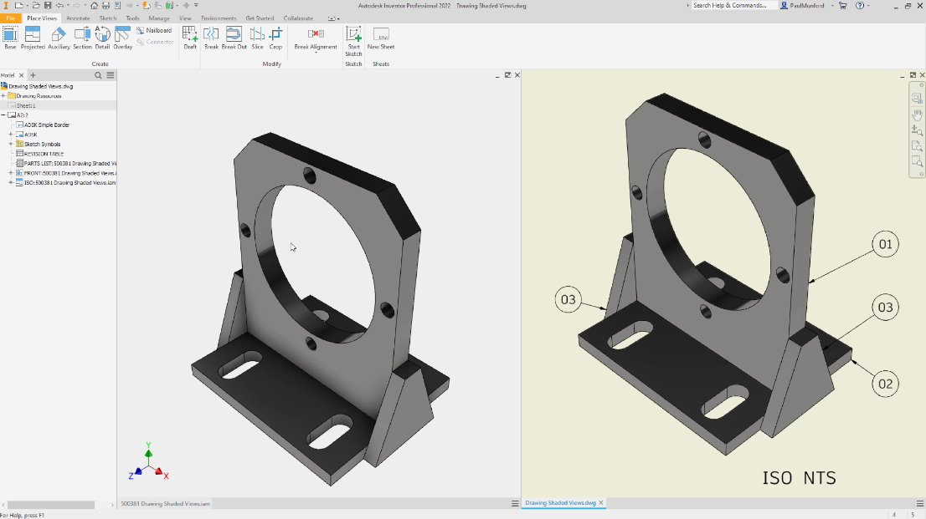Open the Manage ribbon tab
Screen dimensions: 926x519
click(x=159, y=18)
